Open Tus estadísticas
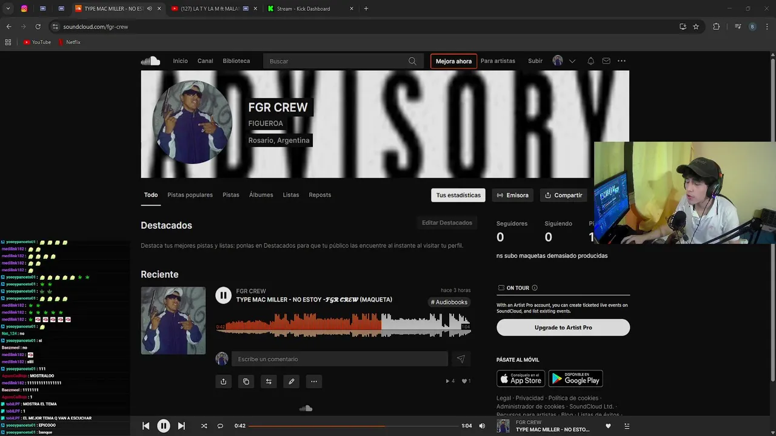 click(458, 195)
